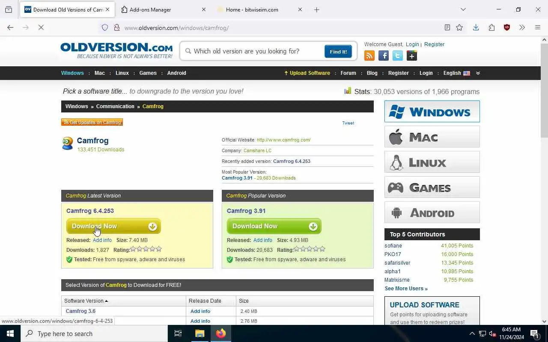The image size is (548, 342).
Task: Click the uBlock Origin toolbar icon
Action: coord(507,27)
